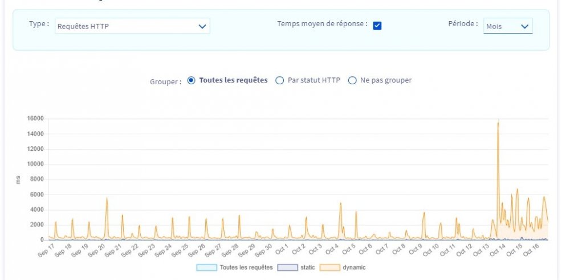Image resolution: width=570 pixels, height=280 pixels.
Task: Select the Toutes les requêtes radio button
Action: pyautogui.click(x=191, y=80)
